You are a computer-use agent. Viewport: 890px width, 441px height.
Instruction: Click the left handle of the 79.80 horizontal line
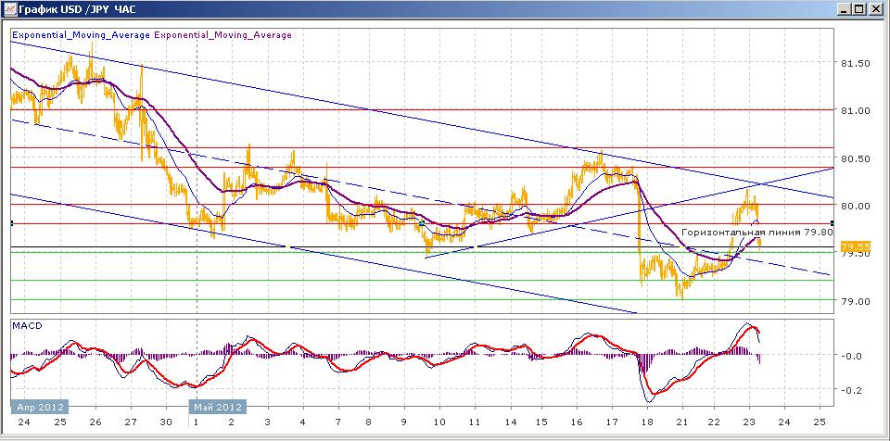(12, 223)
